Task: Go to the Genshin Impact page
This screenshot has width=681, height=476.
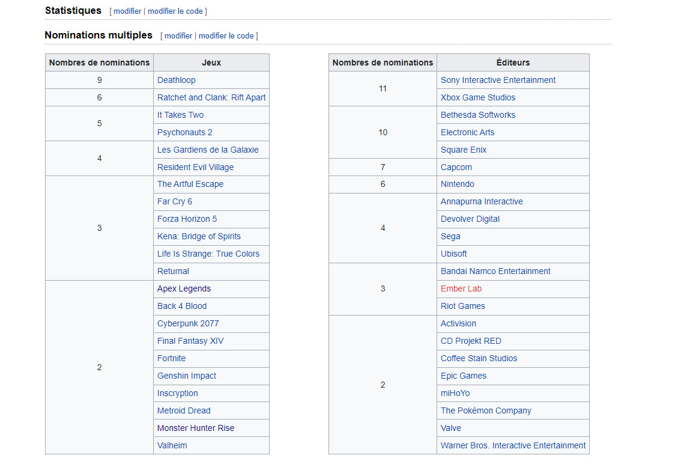Action: 187,376
